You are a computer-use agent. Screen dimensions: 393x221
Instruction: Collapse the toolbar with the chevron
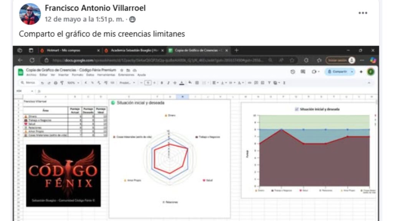point(369,83)
